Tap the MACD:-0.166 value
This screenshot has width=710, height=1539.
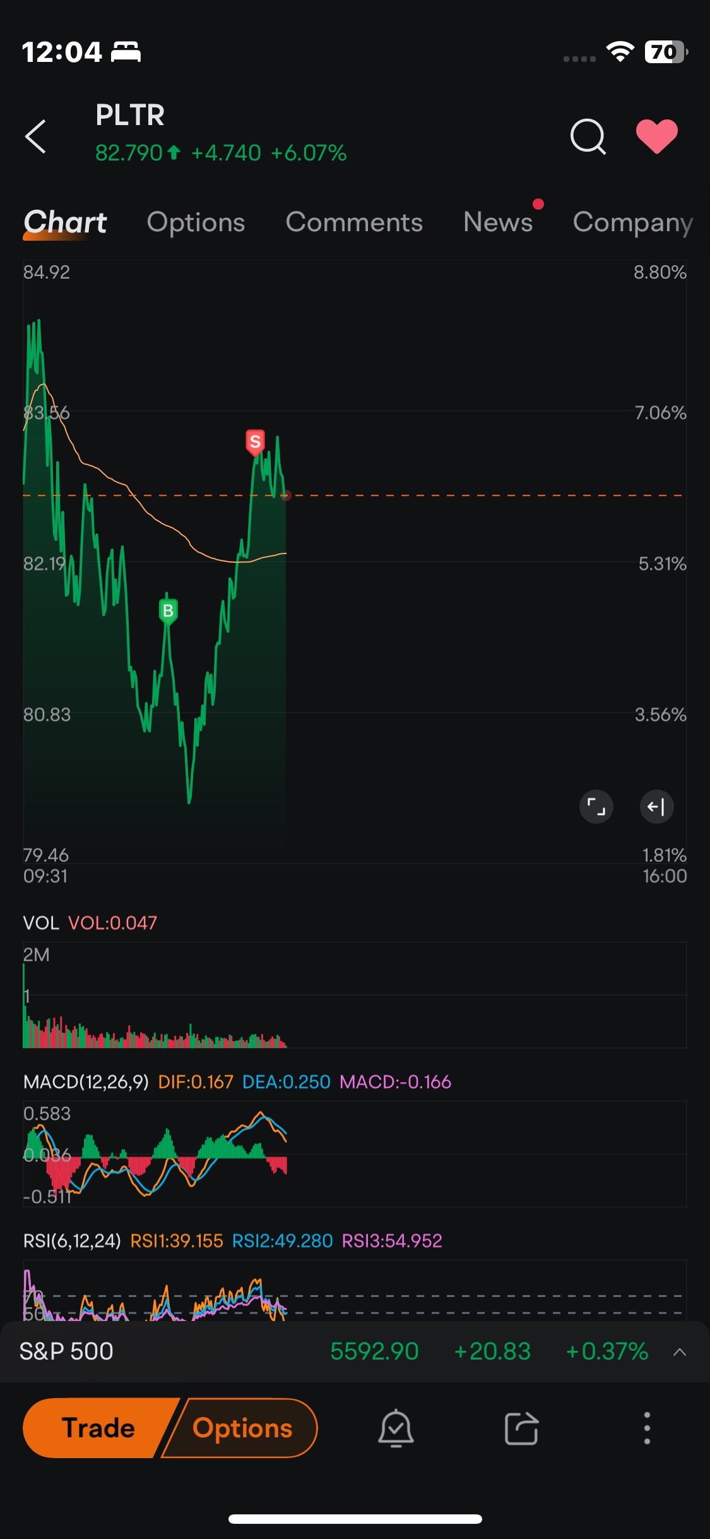tap(395, 1082)
